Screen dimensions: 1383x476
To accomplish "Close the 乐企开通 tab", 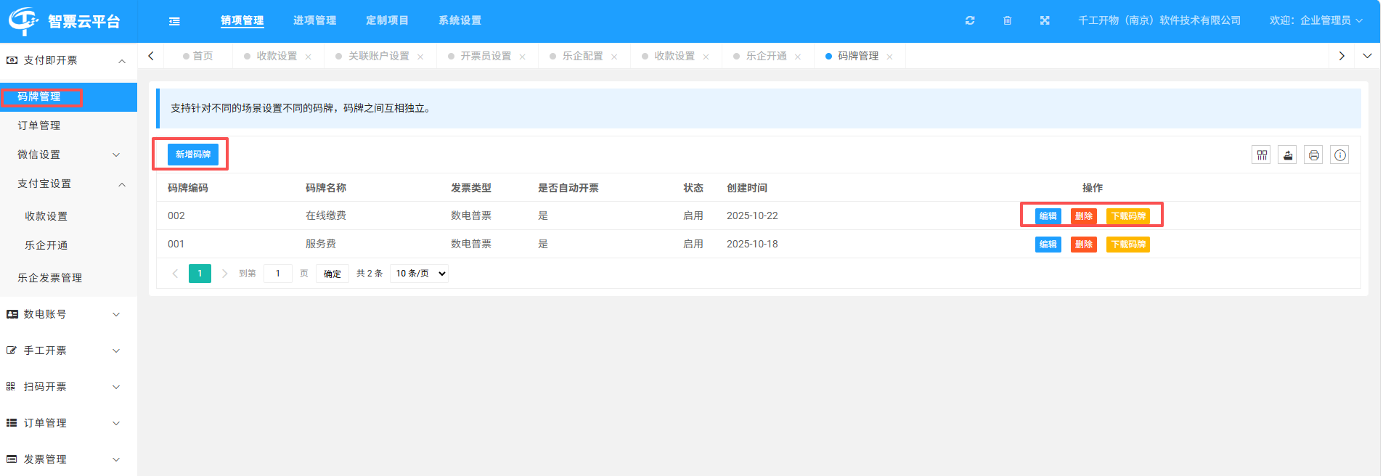I will click(798, 57).
